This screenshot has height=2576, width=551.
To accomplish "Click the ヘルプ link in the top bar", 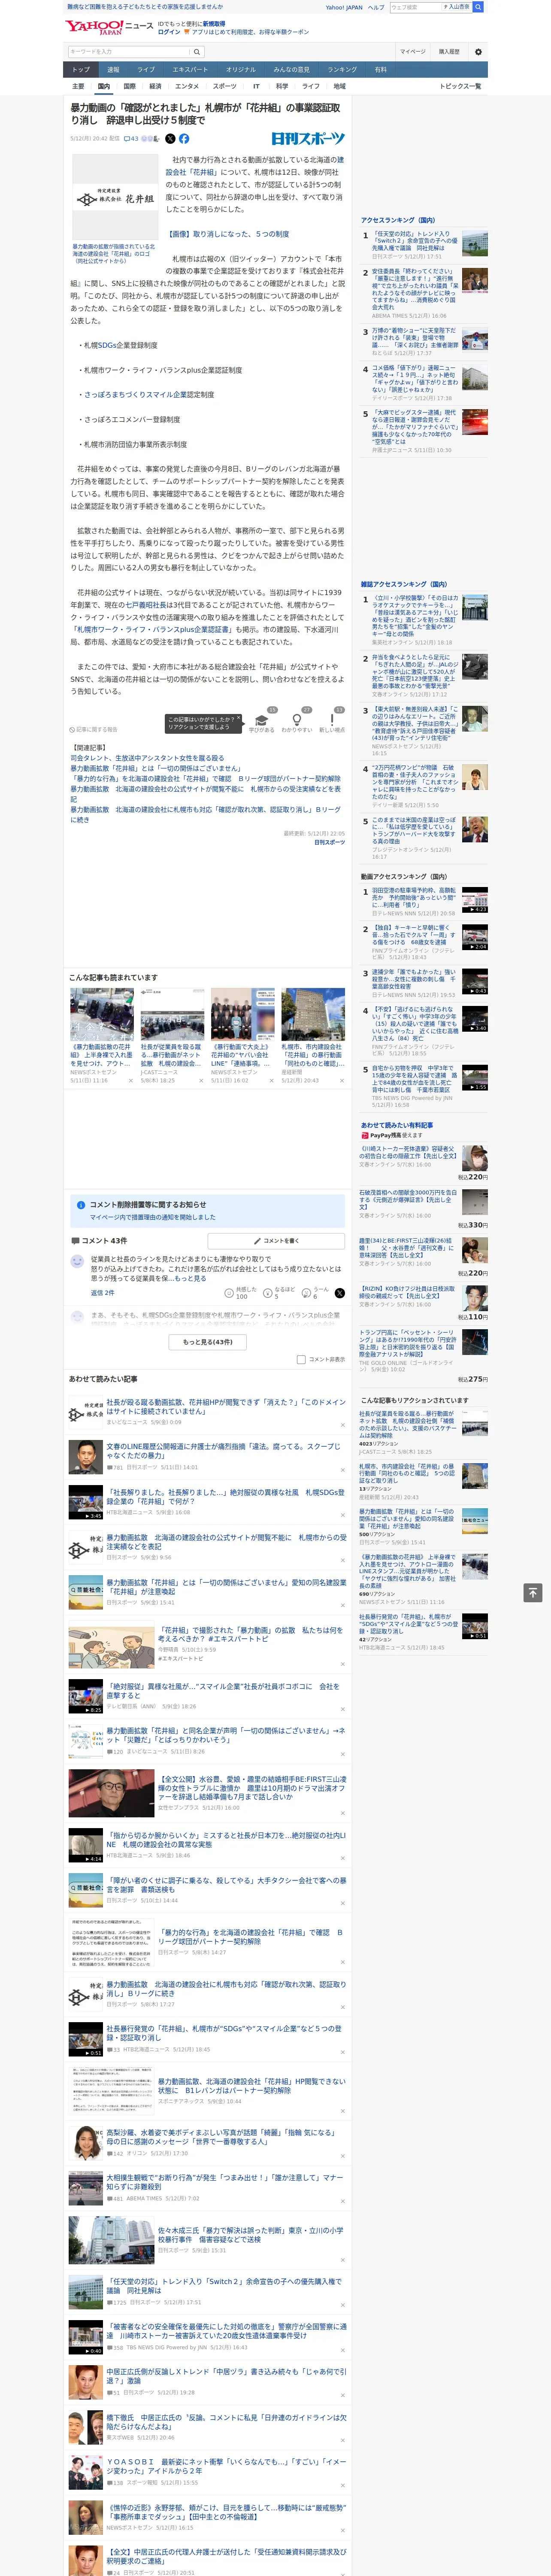I will click(375, 7).
